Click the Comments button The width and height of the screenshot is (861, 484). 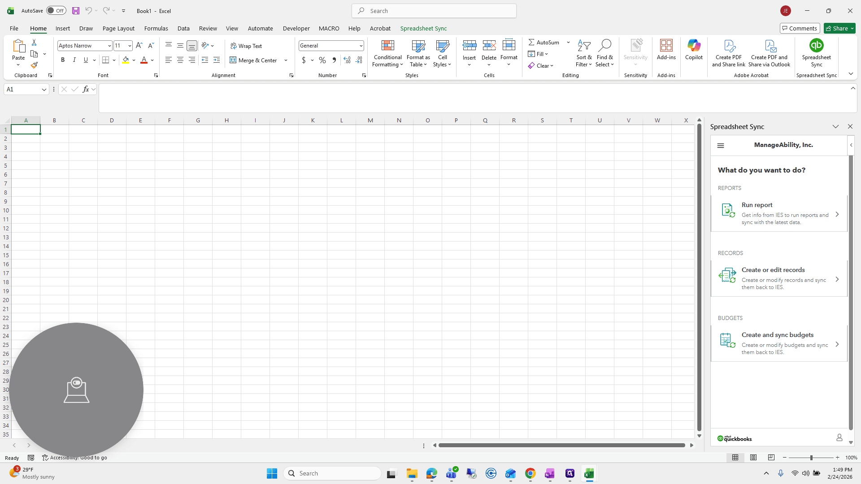800,28
